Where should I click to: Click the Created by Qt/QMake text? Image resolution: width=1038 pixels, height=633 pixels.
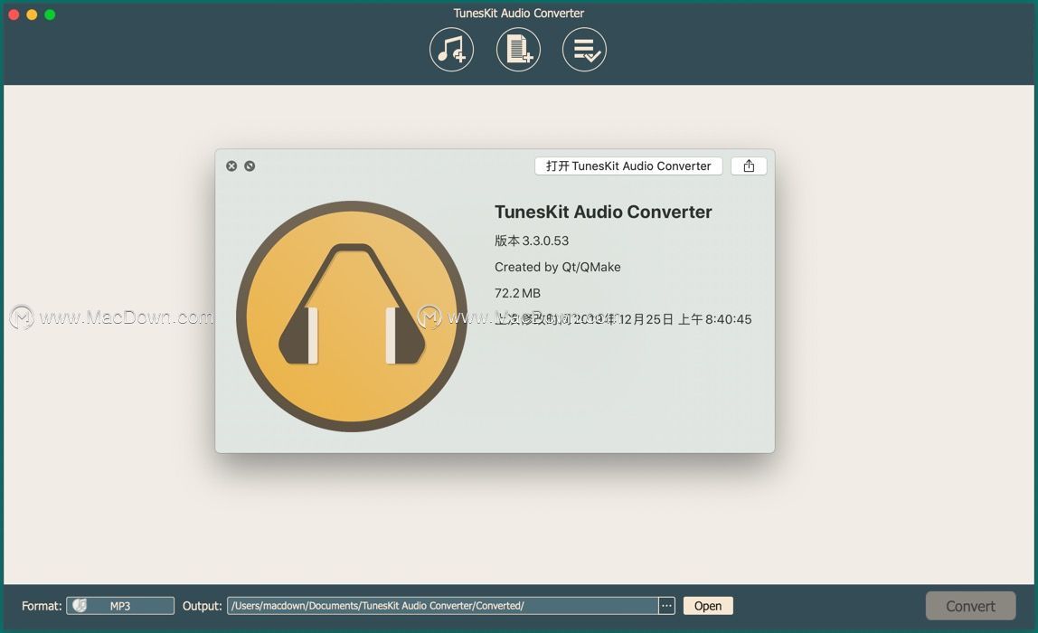pyautogui.click(x=557, y=267)
